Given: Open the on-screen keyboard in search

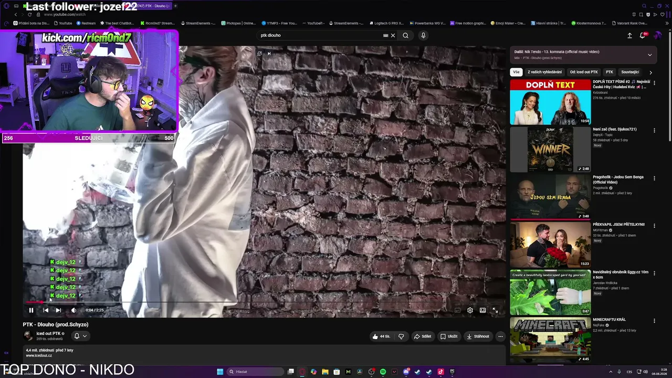Looking at the screenshot, I should click(386, 36).
